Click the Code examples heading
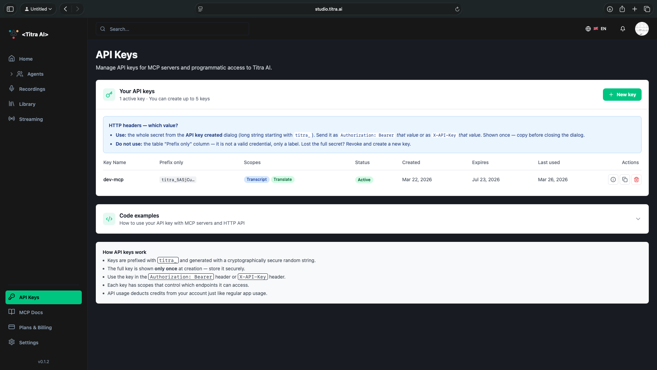Image resolution: width=657 pixels, height=370 pixels. click(139, 215)
